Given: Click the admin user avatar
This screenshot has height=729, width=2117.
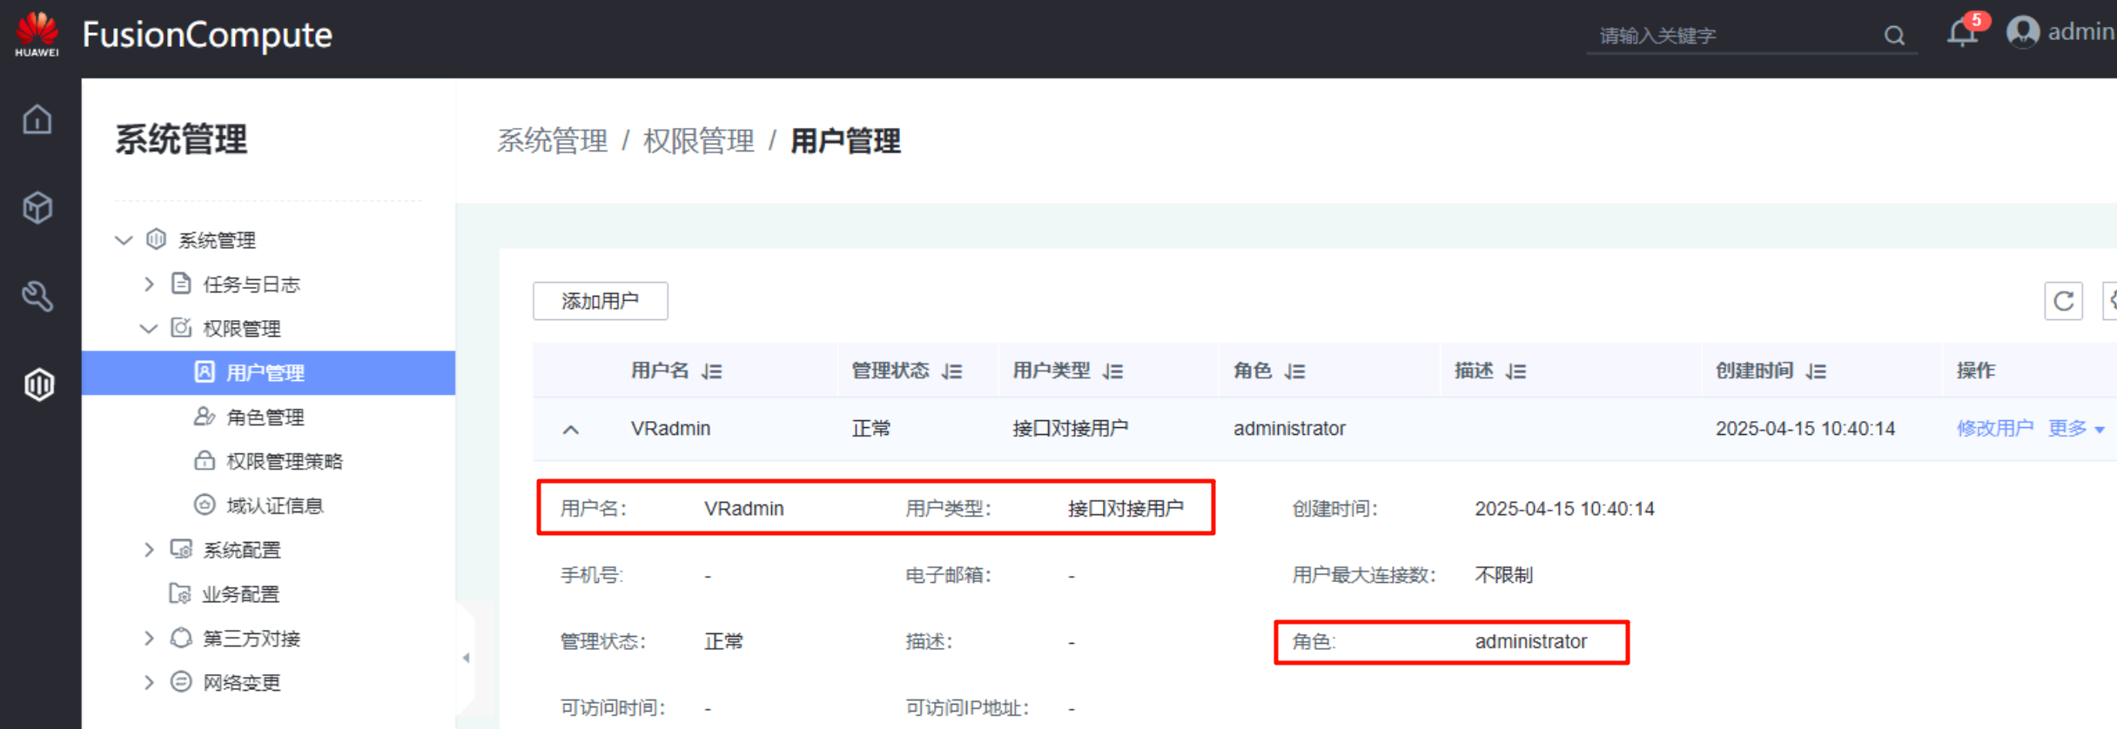Looking at the screenshot, I should coord(2022,33).
